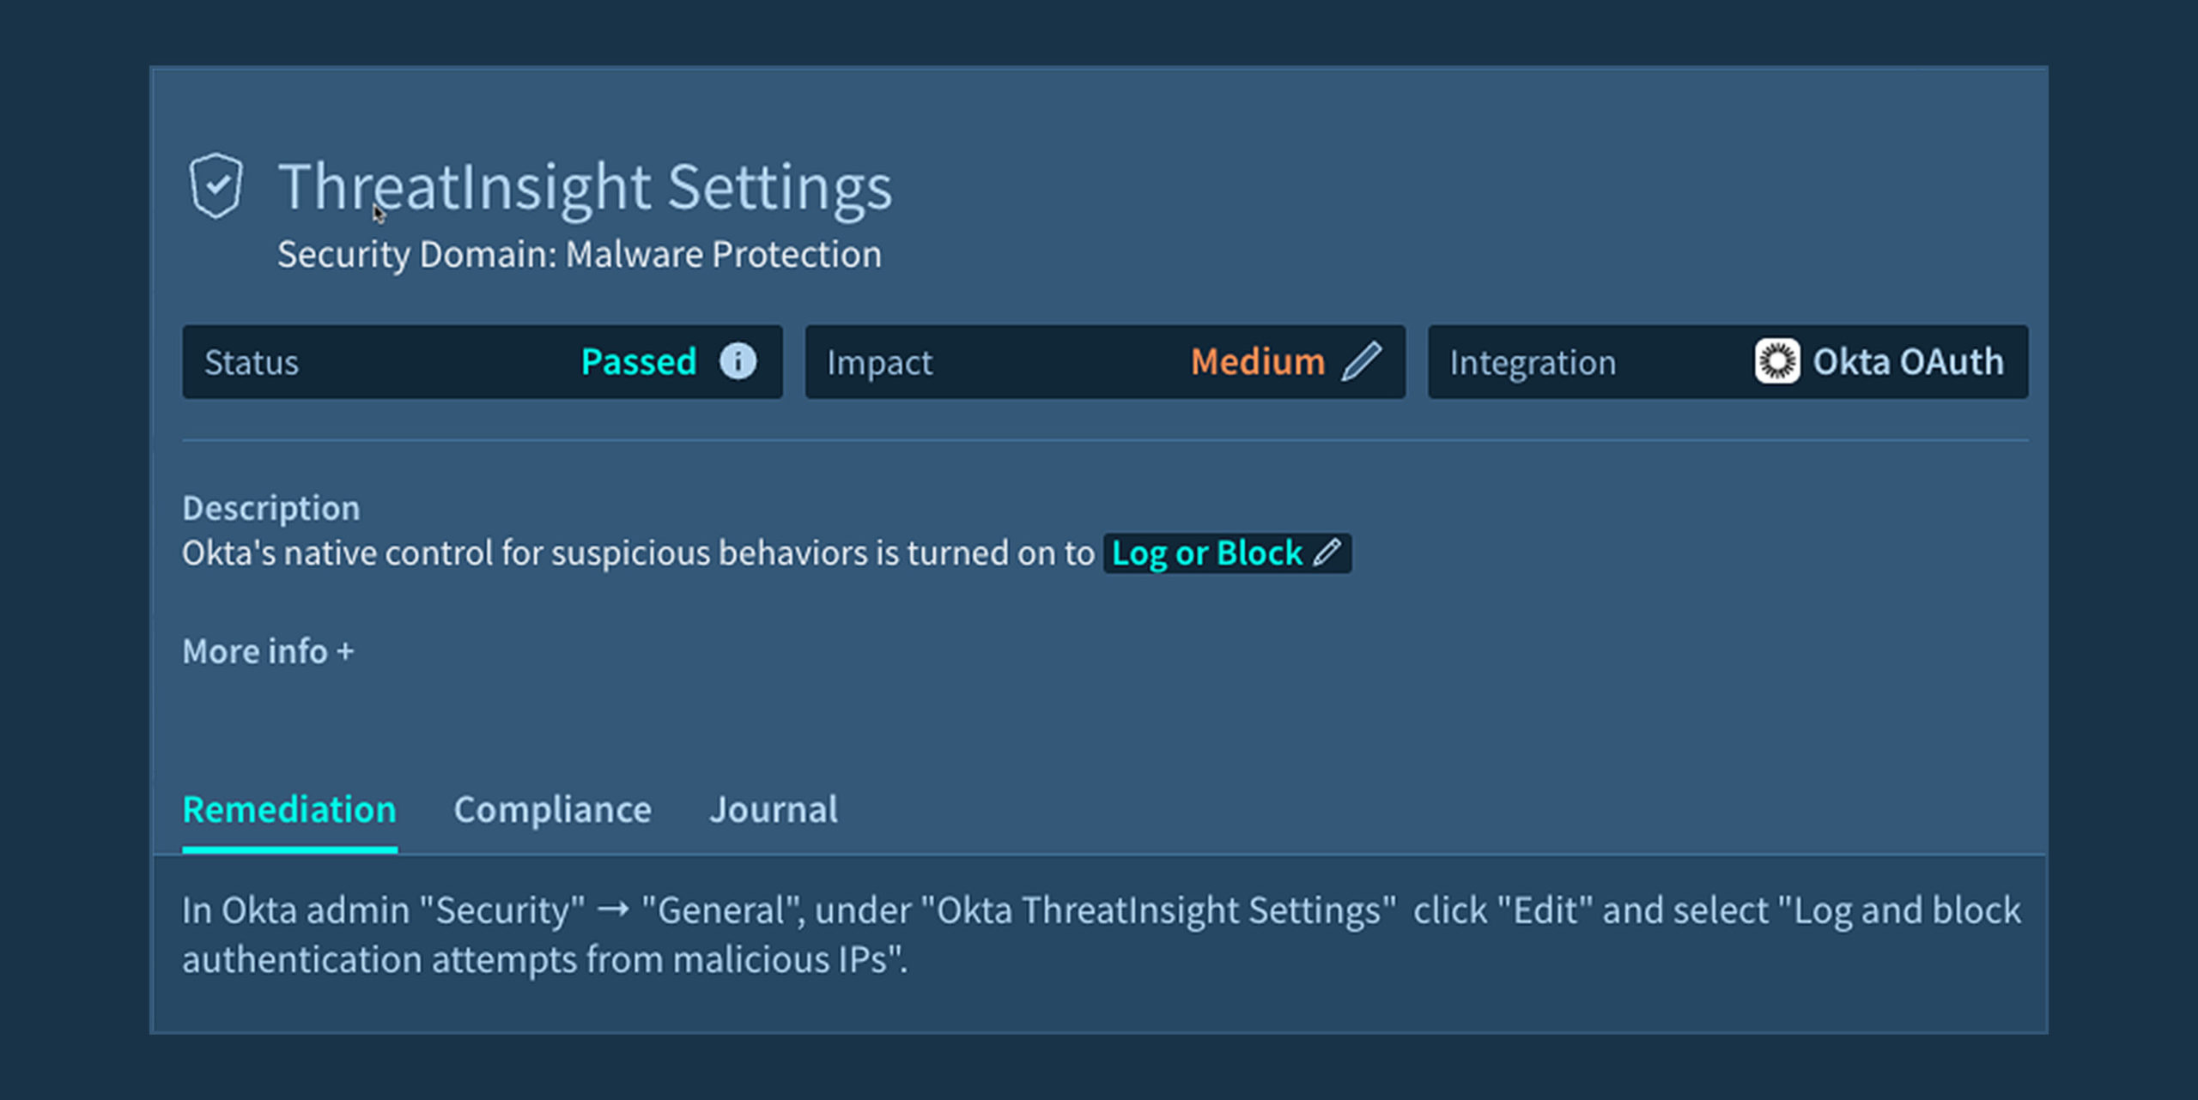Open the Compliance tab

(x=552, y=809)
